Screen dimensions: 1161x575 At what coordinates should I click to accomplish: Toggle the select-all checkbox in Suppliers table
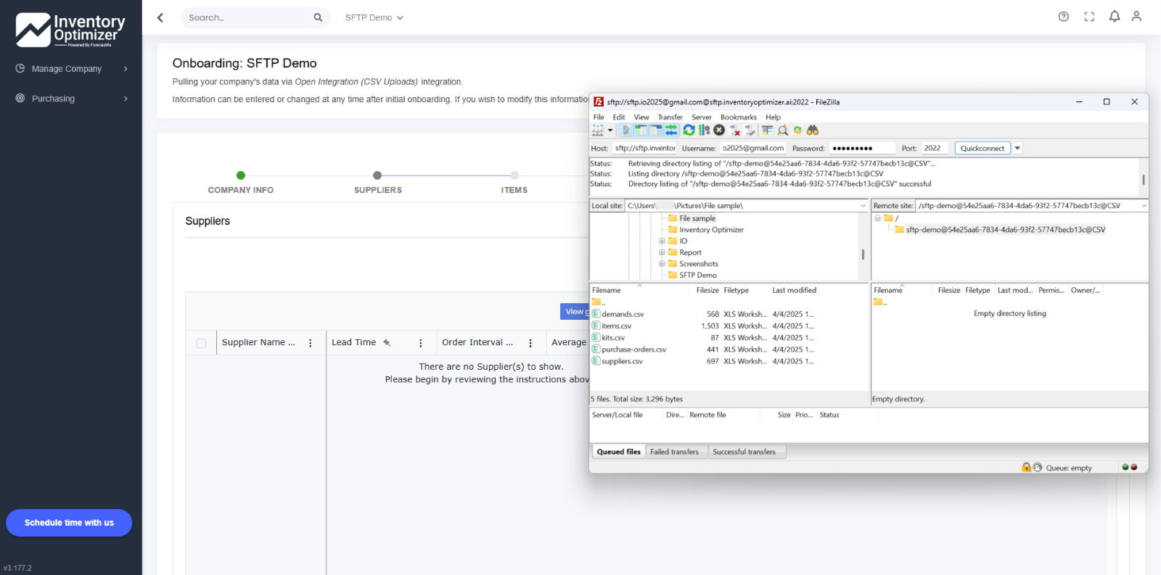pos(201,343)
